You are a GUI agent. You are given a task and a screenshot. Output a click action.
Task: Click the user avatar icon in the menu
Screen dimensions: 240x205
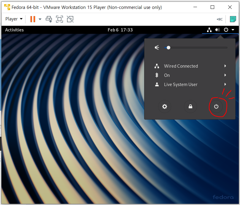[x=157, y=84]
